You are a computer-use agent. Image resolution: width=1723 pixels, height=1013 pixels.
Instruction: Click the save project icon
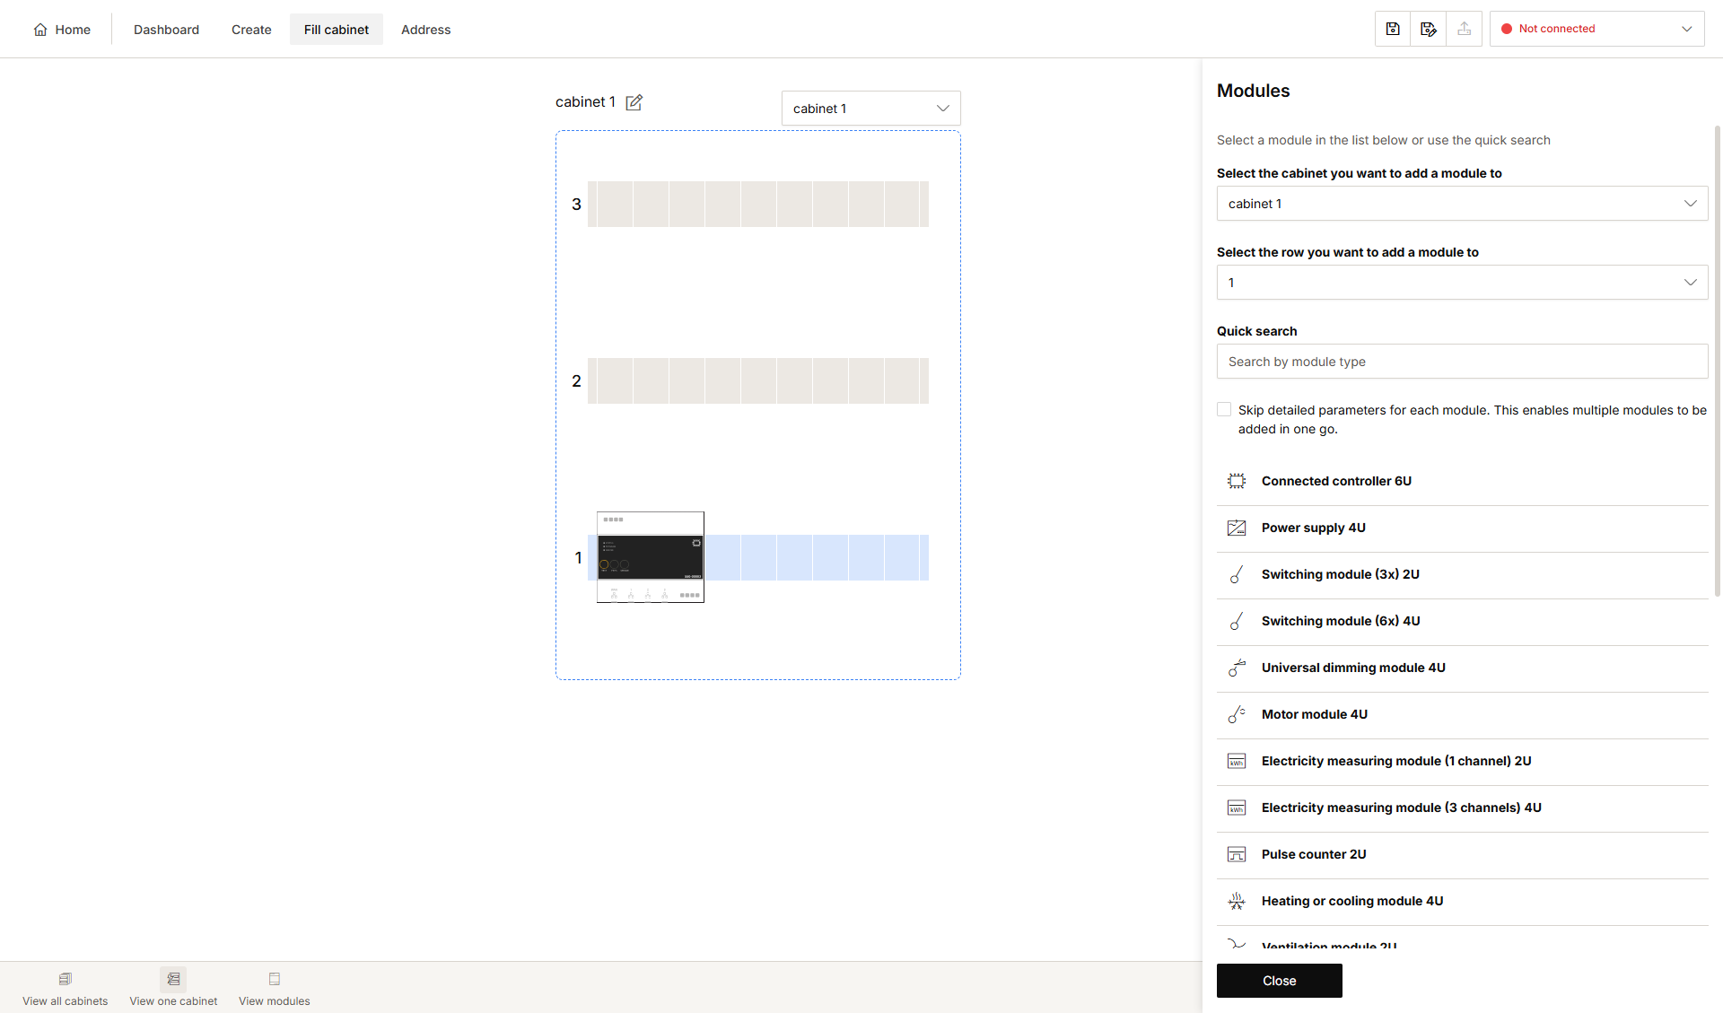pos(1393,29)
